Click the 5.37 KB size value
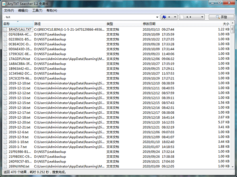The image size is (237, 177). [224, 122]
